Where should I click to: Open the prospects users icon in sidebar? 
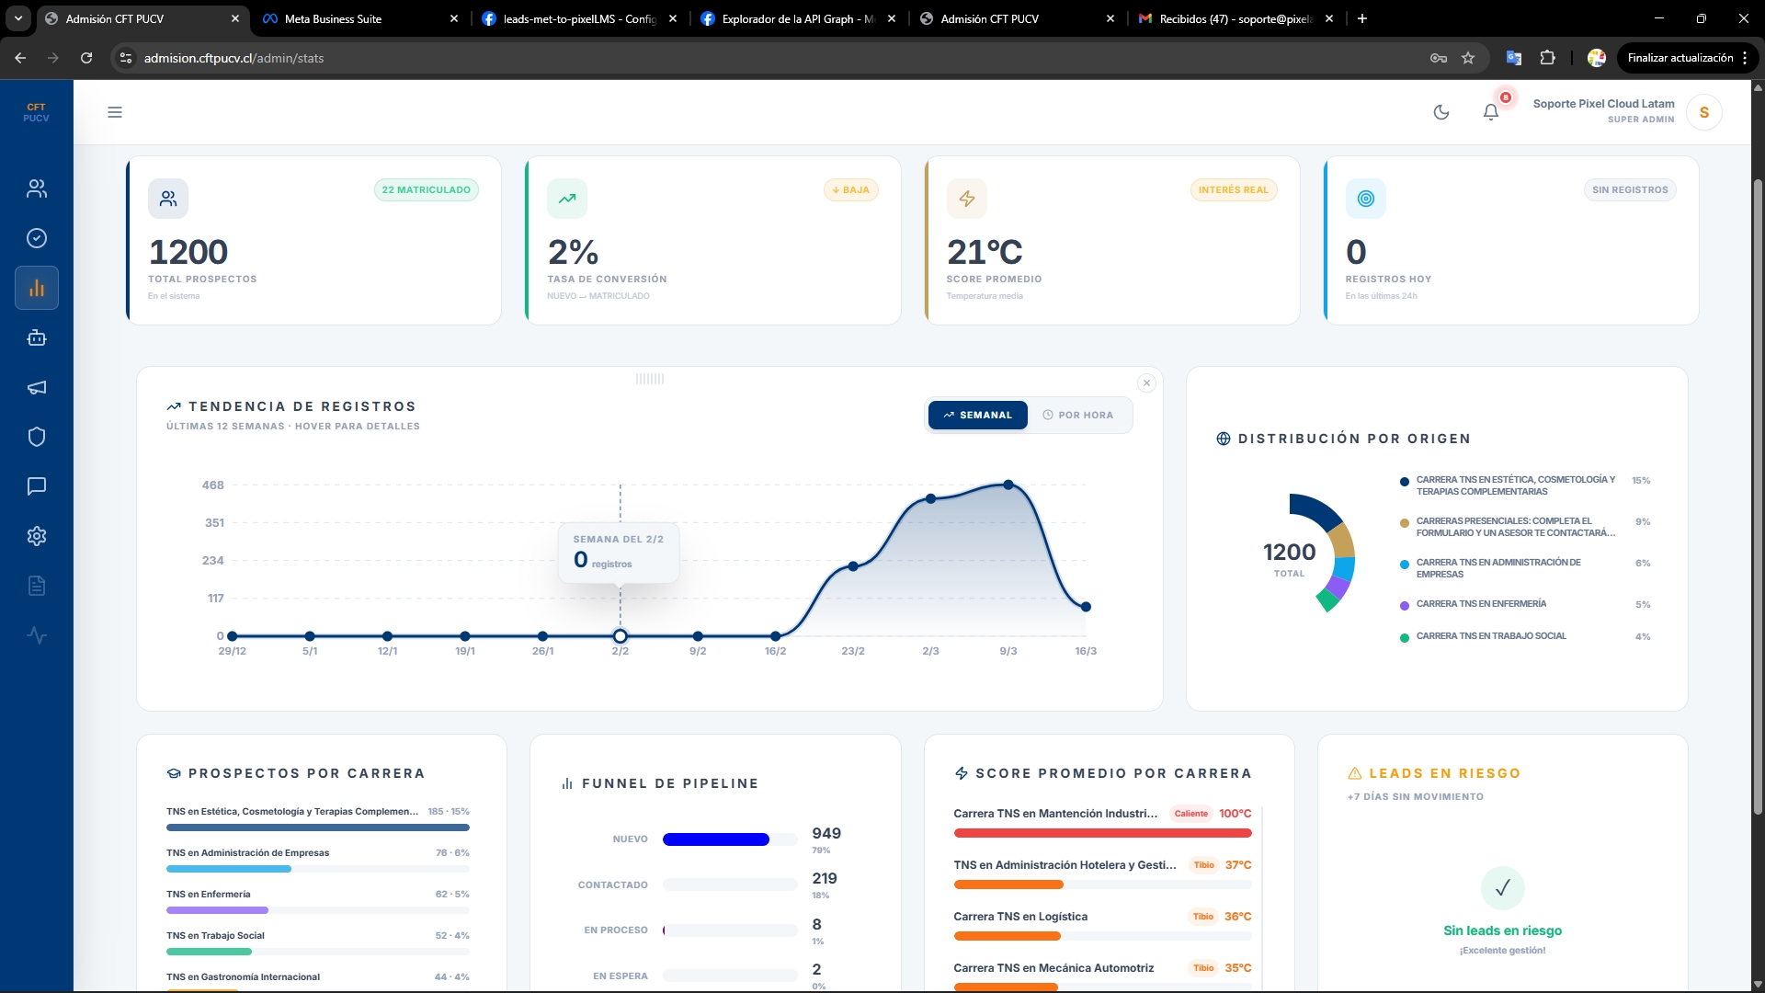[x=37, y=188]
